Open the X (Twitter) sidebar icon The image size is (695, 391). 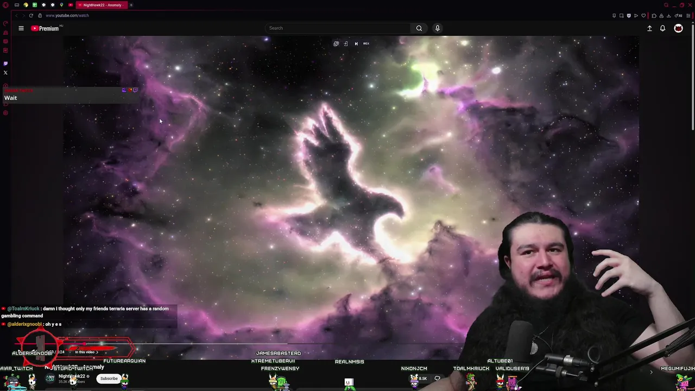(x=5, y=72)
